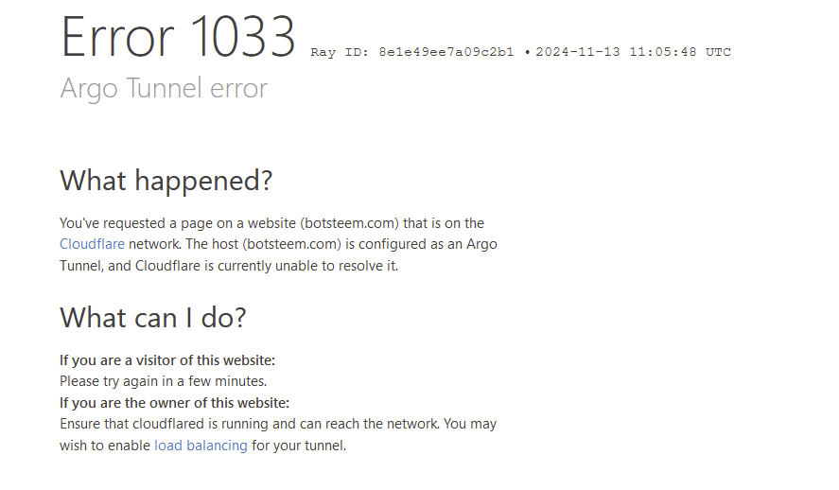Click the 2024-11-13 11:05:48 UTC timestamp

[x=633, y=52]
